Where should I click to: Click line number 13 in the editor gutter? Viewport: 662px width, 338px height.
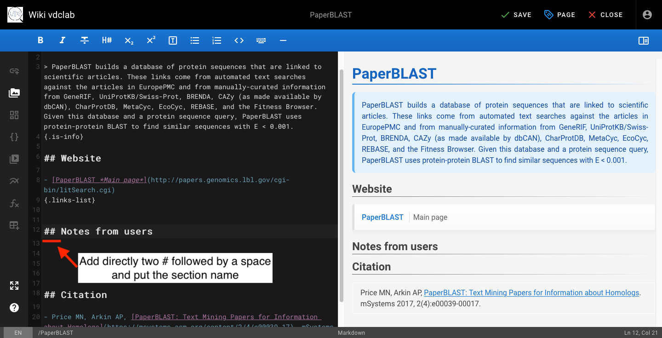coord(36,243)
